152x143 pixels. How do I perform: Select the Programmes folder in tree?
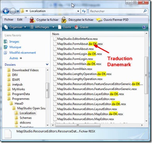click(x=18, y=99)
